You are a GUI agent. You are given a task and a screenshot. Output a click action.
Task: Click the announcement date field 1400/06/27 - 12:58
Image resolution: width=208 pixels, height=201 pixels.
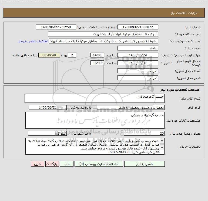click(56, 27)
